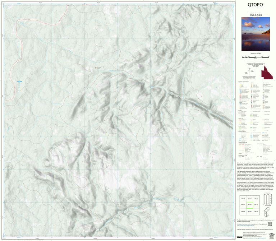Image resolution: width=276 pixels, height=241 pixels.
Task: Click the map sheet number 7661-424
Action: pyautogui.click(x=256, y=15)
